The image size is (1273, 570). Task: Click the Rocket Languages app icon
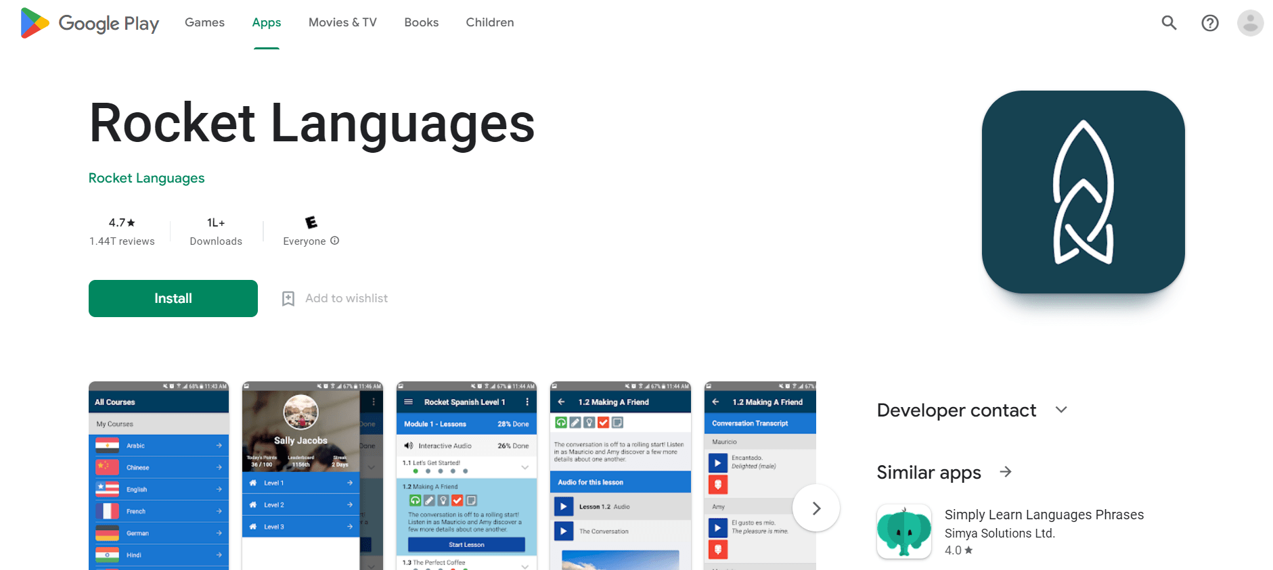pos(1083,192)
